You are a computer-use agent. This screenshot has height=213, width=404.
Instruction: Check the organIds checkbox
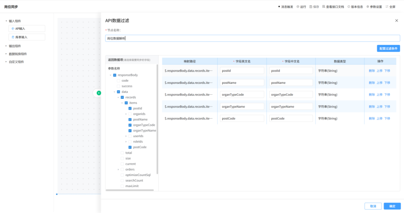click(130, 114)
